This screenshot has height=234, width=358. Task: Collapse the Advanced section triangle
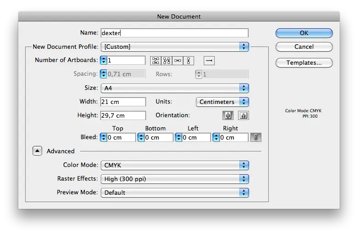37,151
